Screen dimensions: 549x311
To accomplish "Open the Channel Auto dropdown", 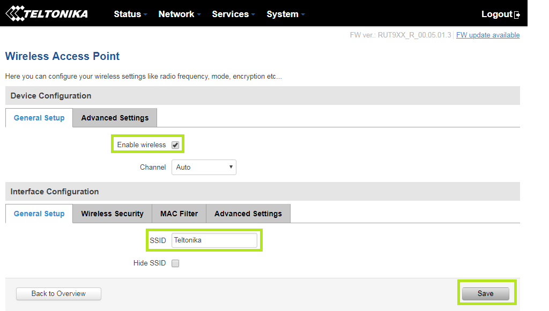I will (x=204, y=167).
